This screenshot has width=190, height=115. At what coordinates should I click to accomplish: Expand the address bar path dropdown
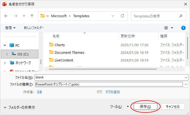(113, 16)
